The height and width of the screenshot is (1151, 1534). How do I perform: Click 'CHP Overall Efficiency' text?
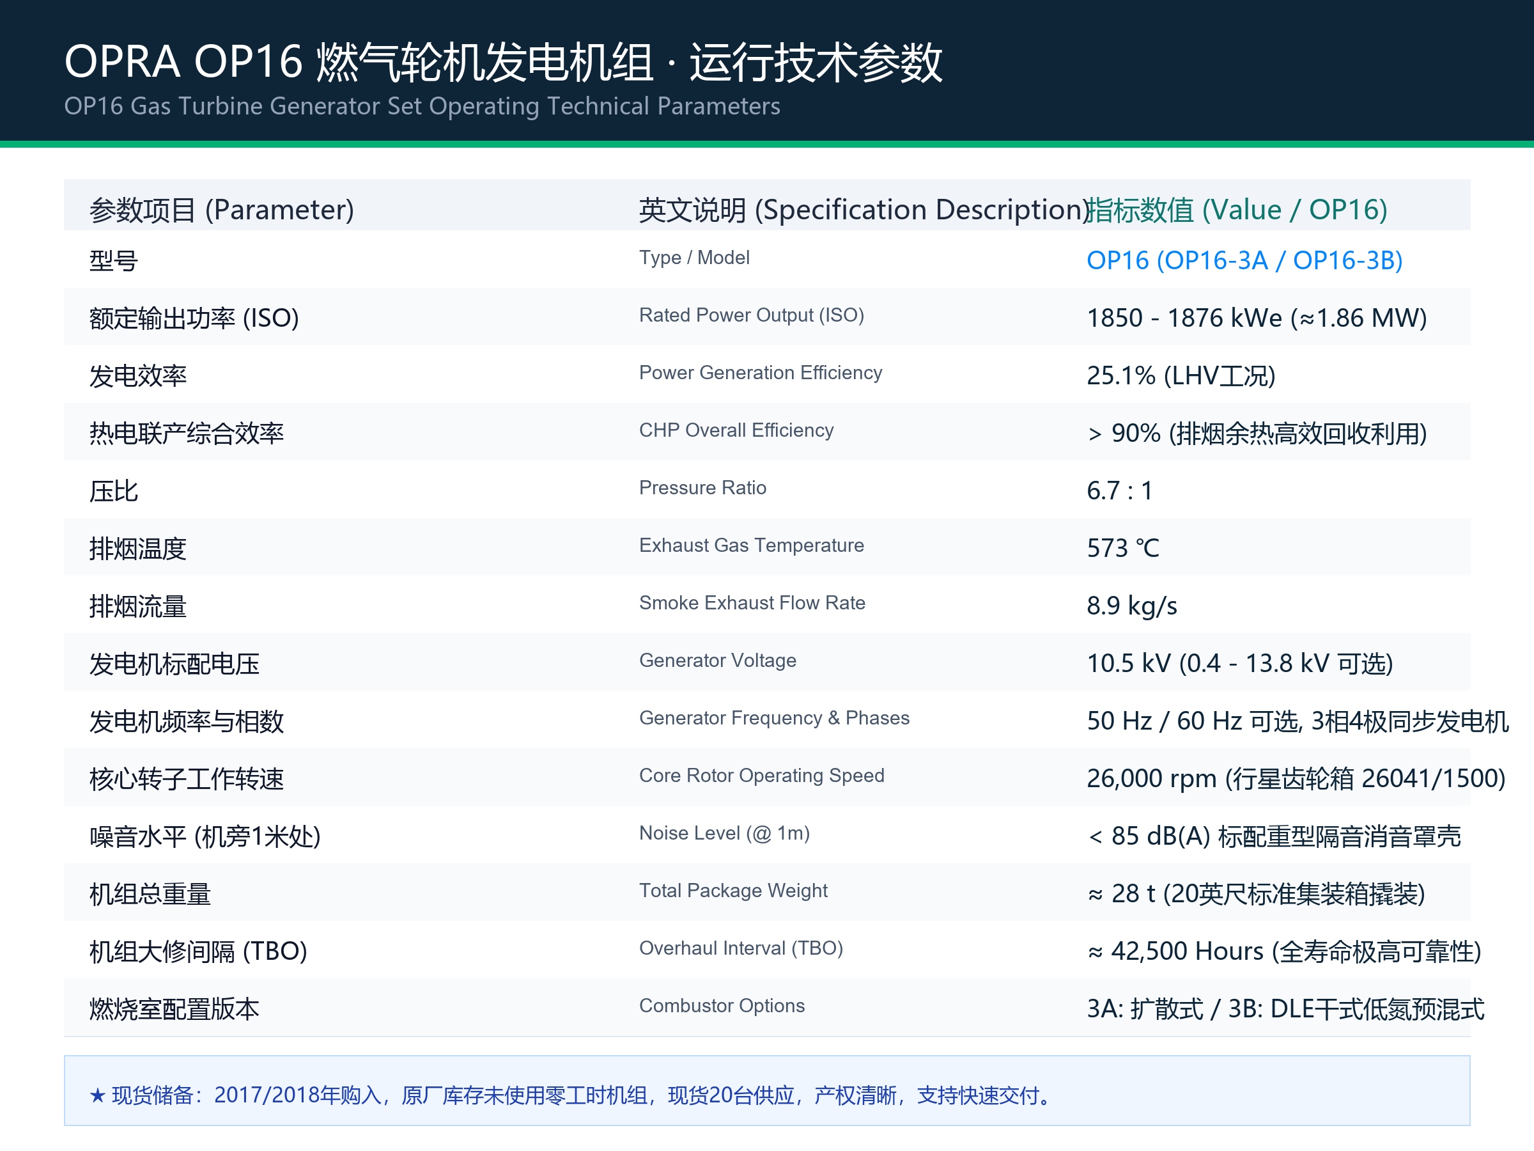[736, 430]
